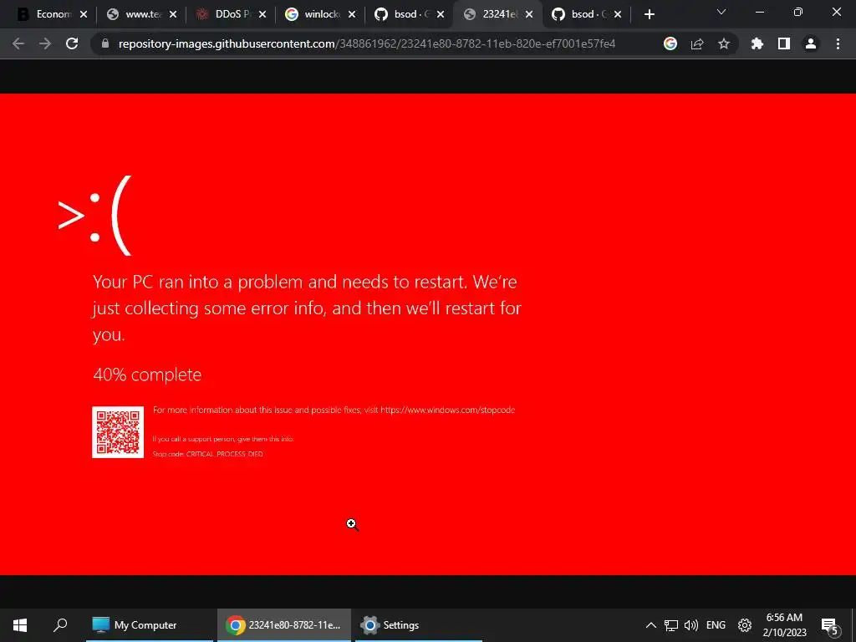This screenshot has width=856, height=642.
Task: Zoom into the red BSOD image
Action: coord(428,334)
